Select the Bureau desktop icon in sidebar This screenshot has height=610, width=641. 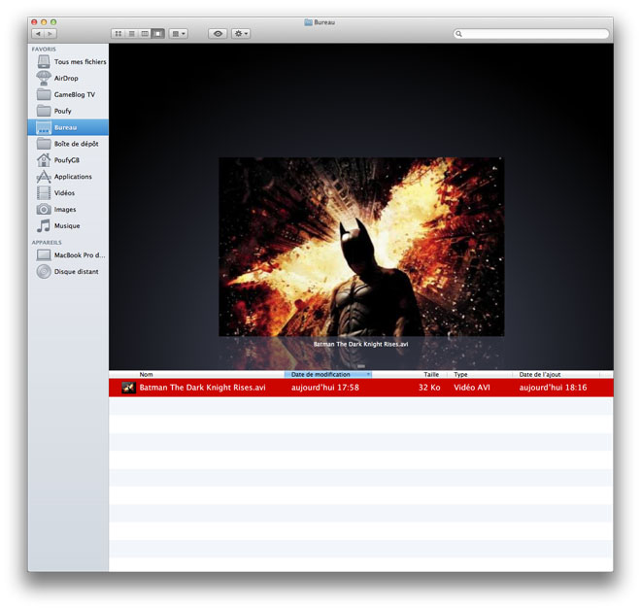[44, 127]
